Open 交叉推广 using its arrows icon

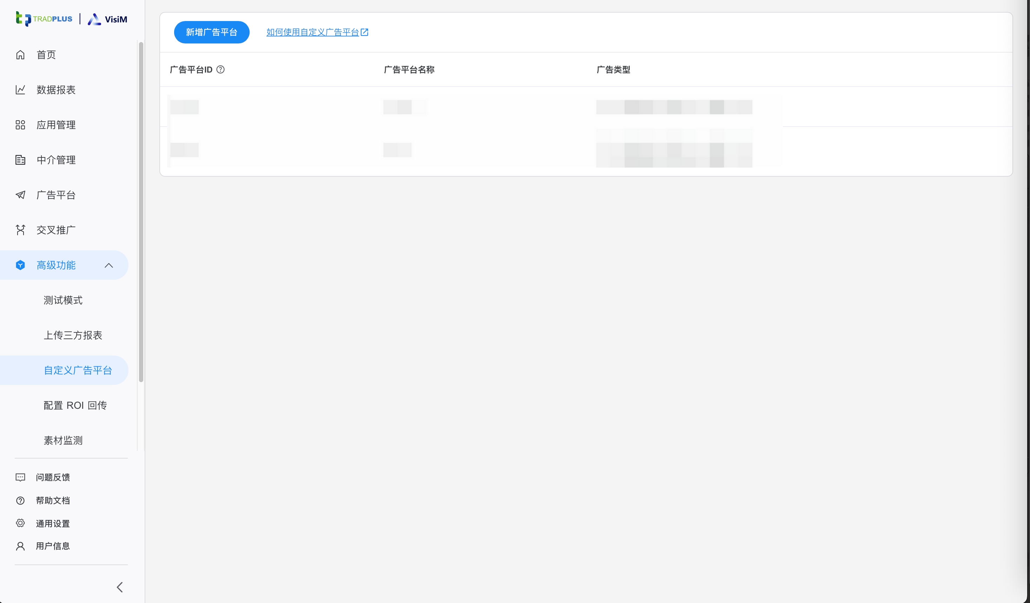coord(20,230)
